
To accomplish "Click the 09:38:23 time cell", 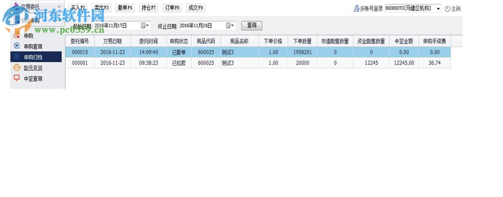I will click(x=149, y=63).
